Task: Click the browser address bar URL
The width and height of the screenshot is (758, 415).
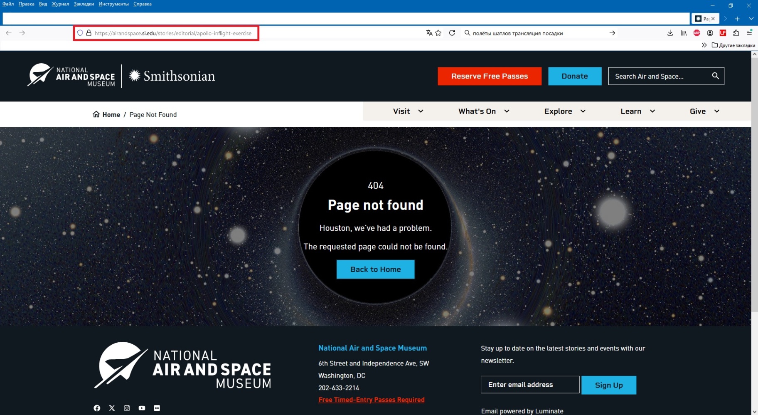Action: tap(173, 33)
